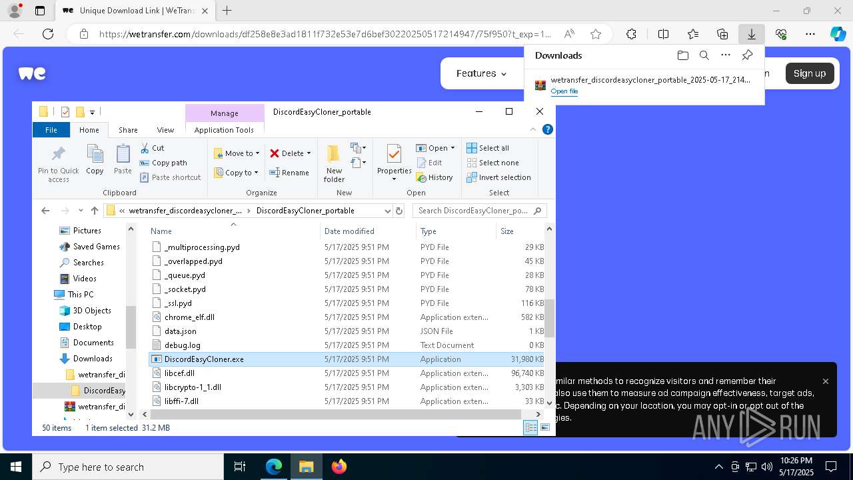Screen dimensions: 853x480
Task: Open downloads folder icon in Downloads panel
Action: (682, 55)
